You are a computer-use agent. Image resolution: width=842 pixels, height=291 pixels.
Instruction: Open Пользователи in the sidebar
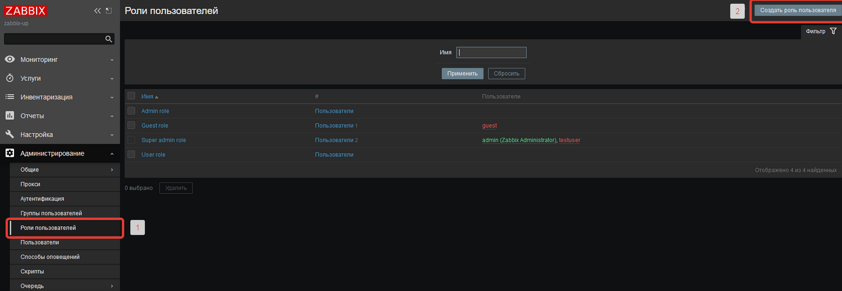pos(65,242)
